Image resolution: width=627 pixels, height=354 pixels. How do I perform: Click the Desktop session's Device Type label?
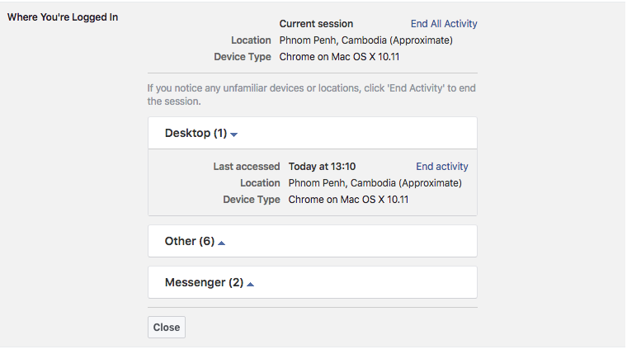[x=251, y=200]
